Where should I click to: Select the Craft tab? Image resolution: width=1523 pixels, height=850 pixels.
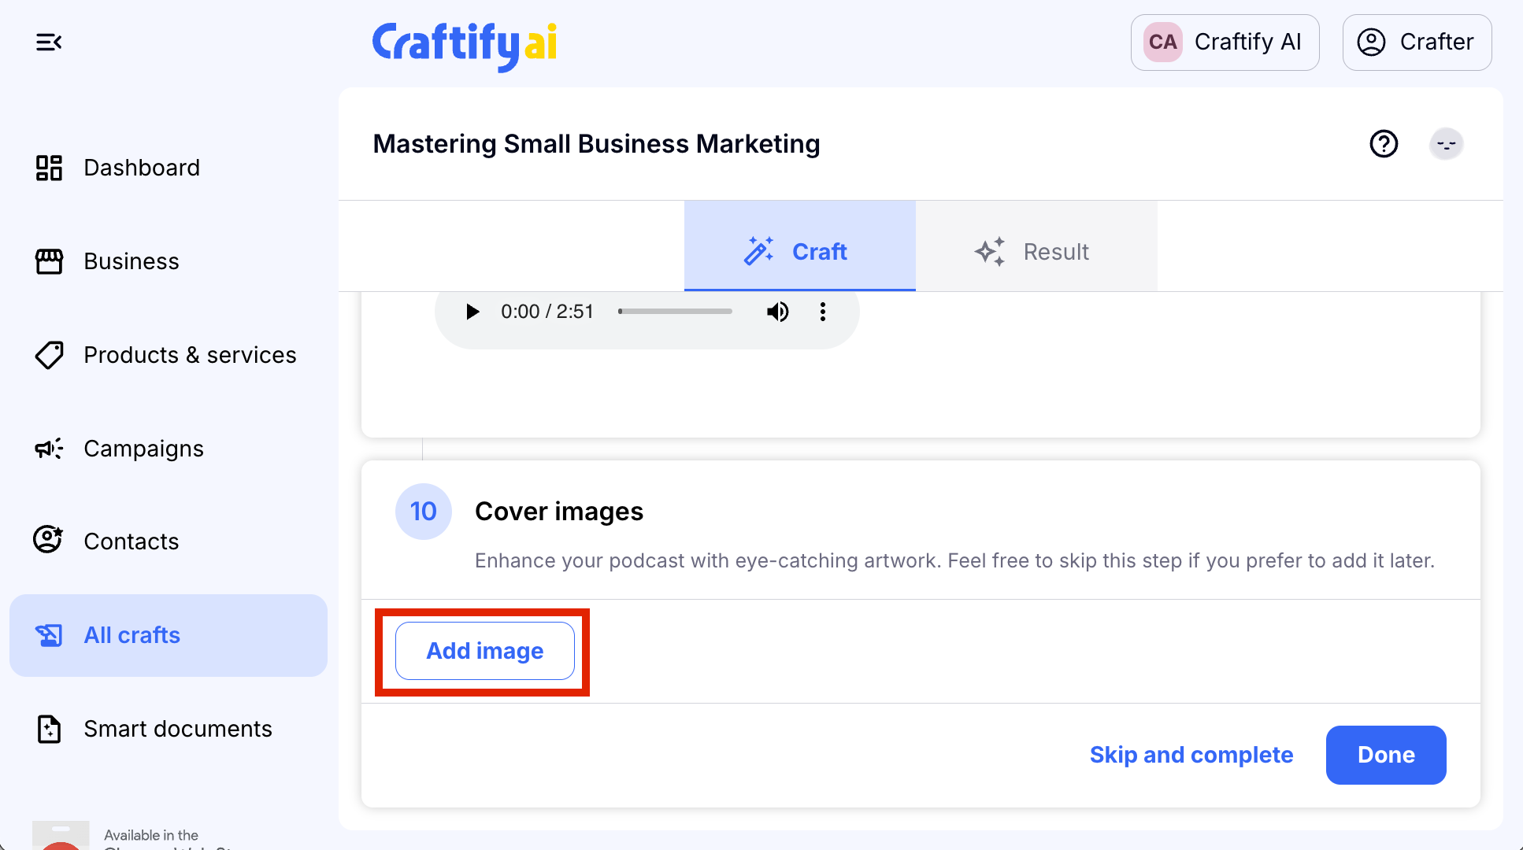pyautogui.click(x=799, y=252)
